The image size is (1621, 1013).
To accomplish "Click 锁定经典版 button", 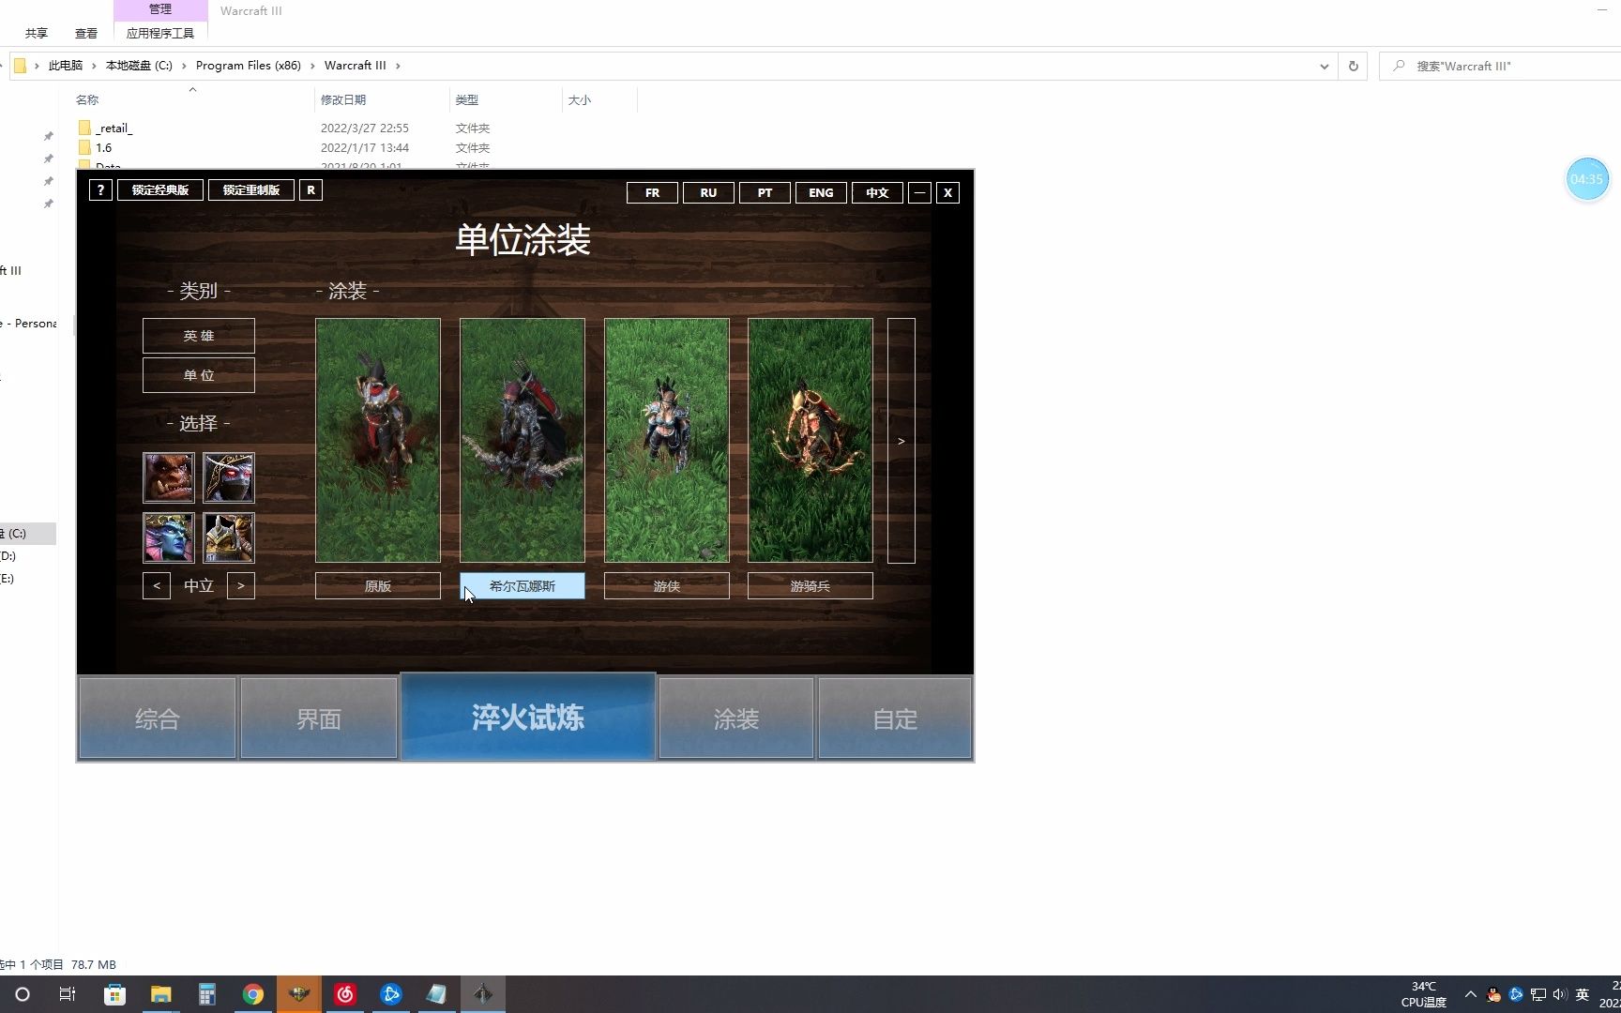I will coord(160,190).
